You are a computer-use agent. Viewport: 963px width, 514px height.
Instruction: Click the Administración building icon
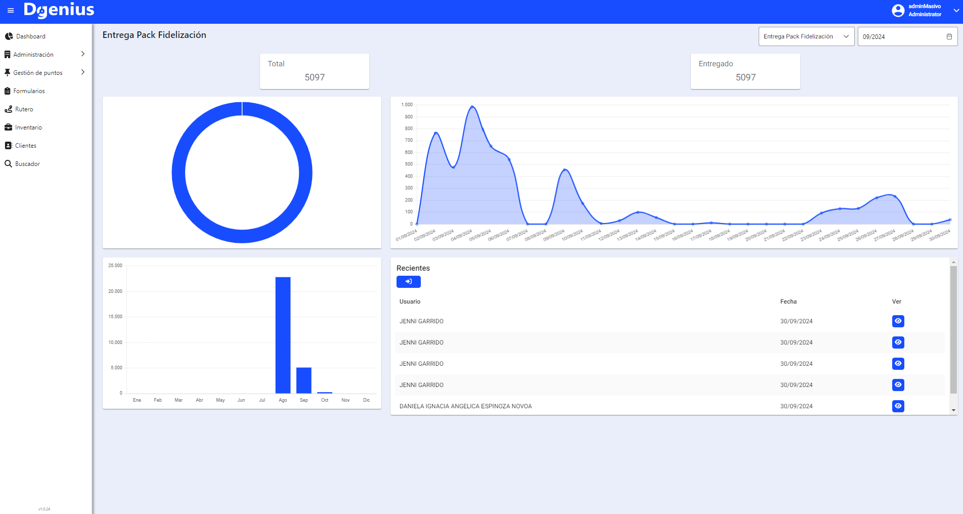click(x=7, y=55)
